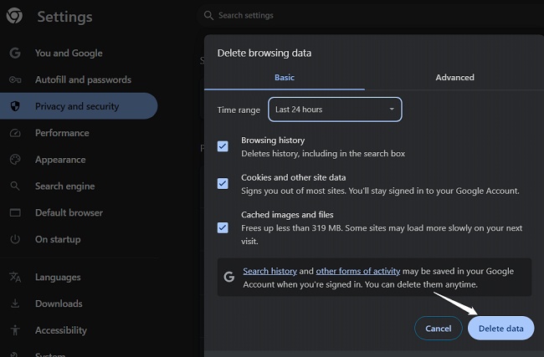
Task: Click the download arrow icon for Downloads
Action: click(x=15, y=303)
